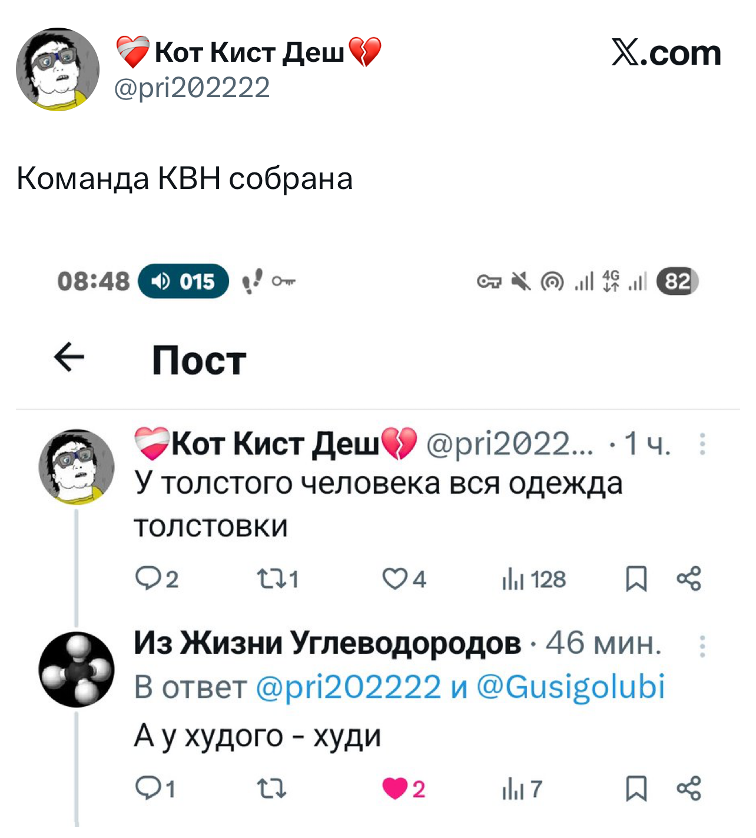Image resolution: width=756 pixels, height=838 pixels.
Task: Open the @Gusigolubi mention link
Action: 571,687
